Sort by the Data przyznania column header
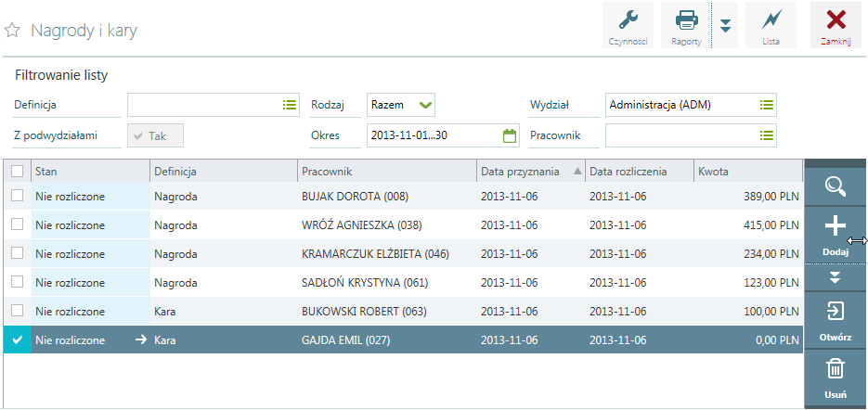This screenshot has width=868, height=410. pyautogui.click(x=531, y=172)
